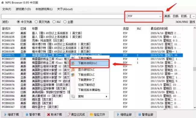
Task: Select the row PCSH00094
Action: tap(92, 77)
